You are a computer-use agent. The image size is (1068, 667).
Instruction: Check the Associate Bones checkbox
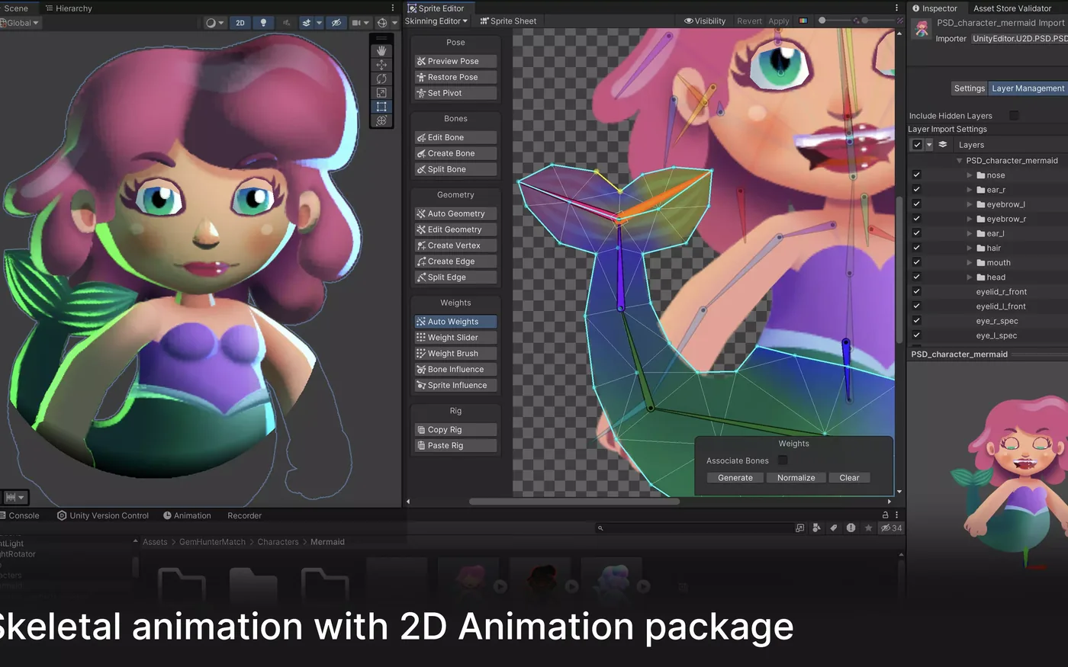783,460
